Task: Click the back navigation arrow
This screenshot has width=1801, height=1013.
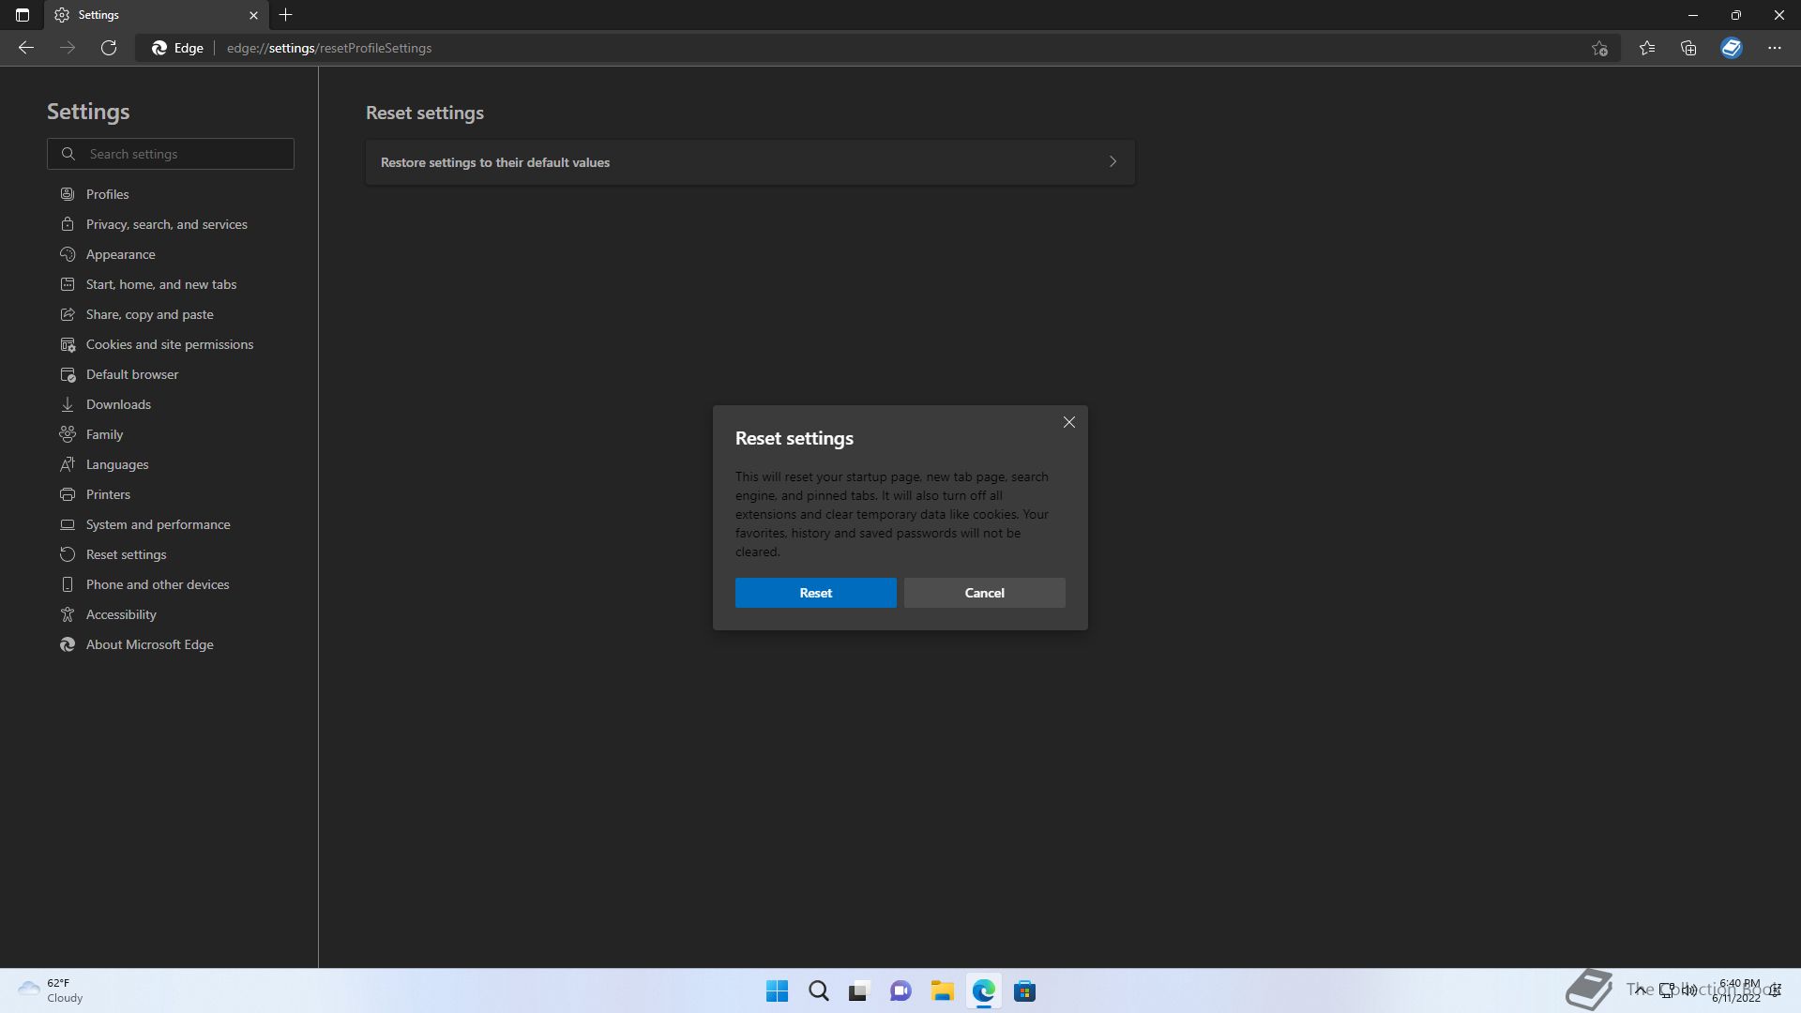Action: click(26, 48)
